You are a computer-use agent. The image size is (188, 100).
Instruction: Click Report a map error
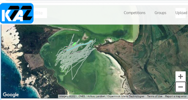(x=176, y=96)
